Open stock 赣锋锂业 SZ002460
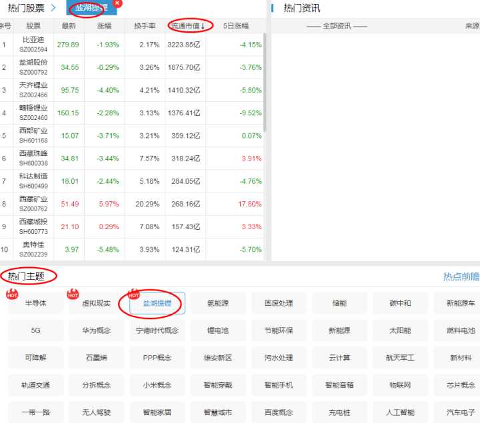Viewport: 480px width, 423px height. click(33, 113)
